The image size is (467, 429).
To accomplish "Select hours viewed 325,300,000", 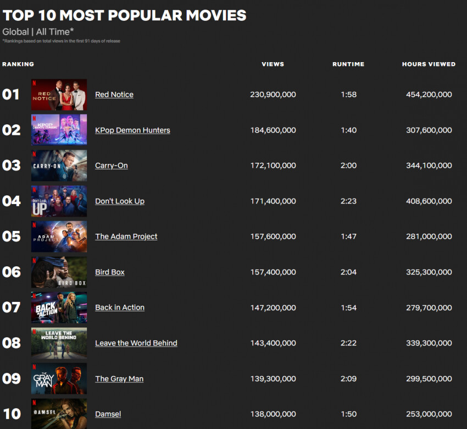I will [x=429, y=272].
